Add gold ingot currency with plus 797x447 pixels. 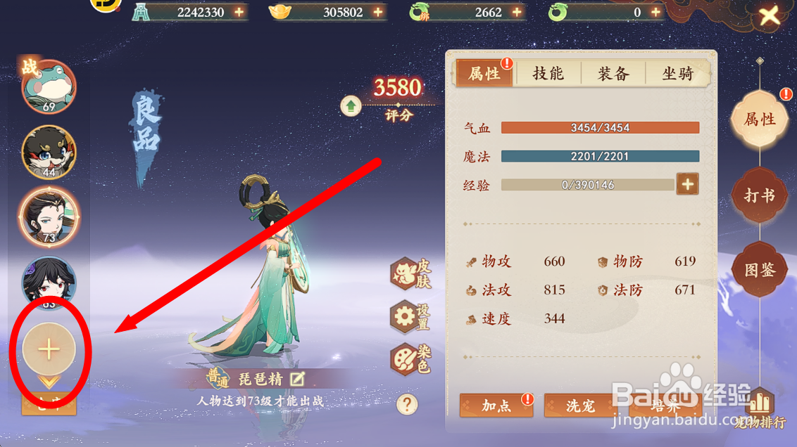pyautogui.click(x=377, y=12)
